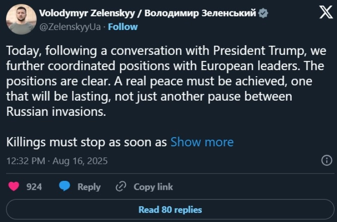Open the X logo link
The height and width of the screenshot is (222, 337).
pyautogui.click(x=325, y=13)
